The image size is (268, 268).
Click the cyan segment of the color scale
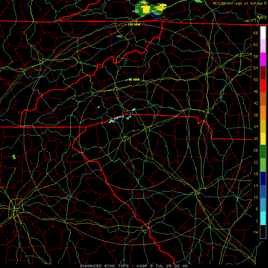point(263,218)
